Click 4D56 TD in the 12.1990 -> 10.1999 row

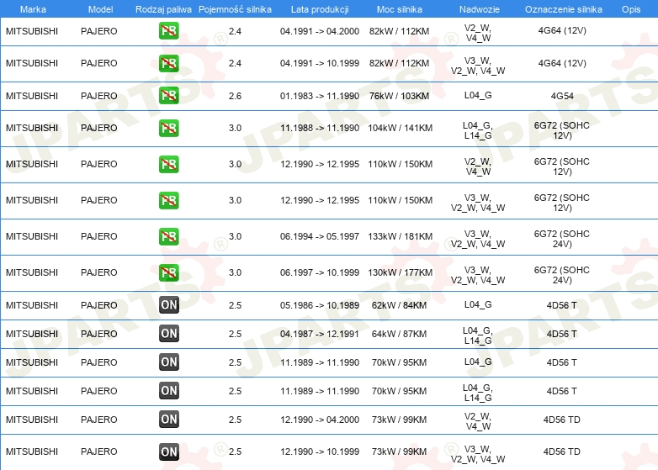pyautogui.click(x=561, y=452)
